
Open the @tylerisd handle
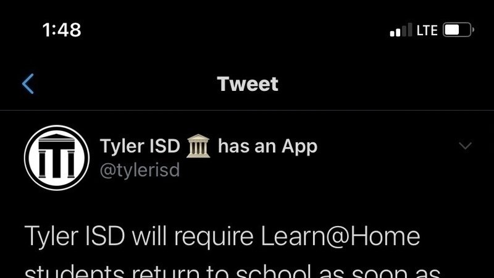[x=140, y=171]
